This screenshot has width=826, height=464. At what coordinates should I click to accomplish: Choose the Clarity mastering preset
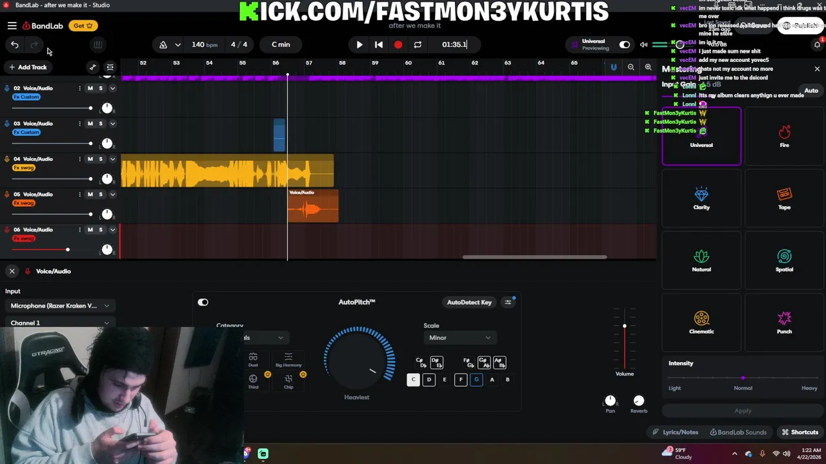(701, 198)
